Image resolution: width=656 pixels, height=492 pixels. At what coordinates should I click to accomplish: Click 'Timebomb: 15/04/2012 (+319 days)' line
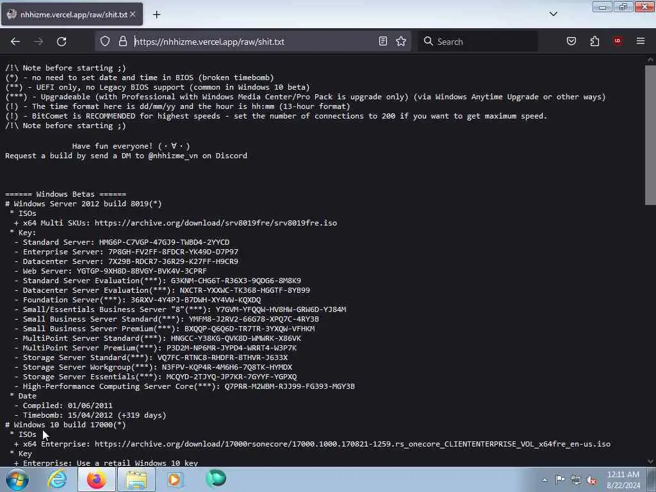pyautogui.click(x=95, y=415)
